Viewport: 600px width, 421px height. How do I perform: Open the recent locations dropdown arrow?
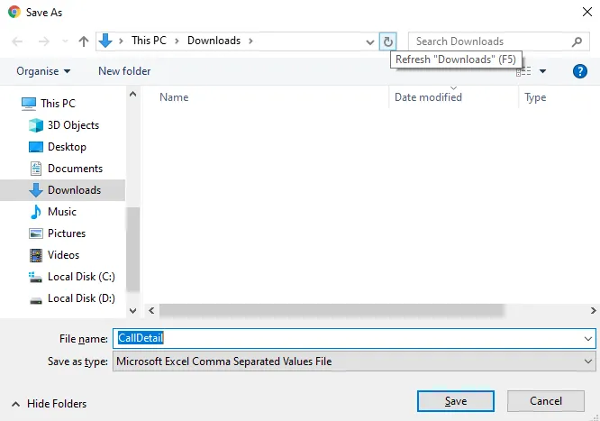pos(65,41)
